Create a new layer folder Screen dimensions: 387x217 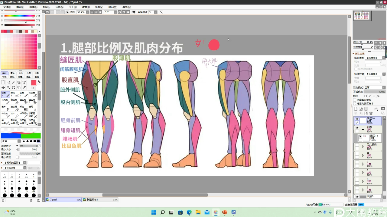point(366,109)
